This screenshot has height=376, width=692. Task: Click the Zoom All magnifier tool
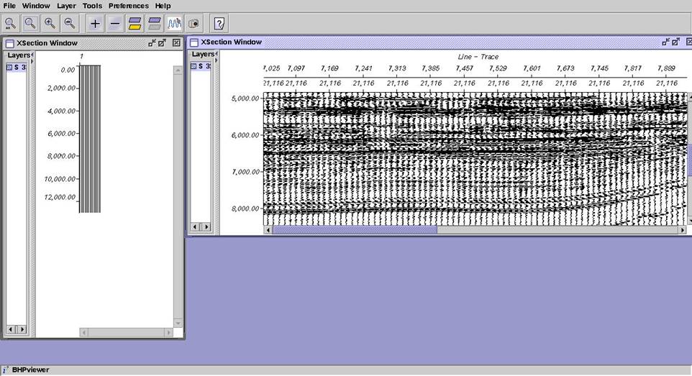(10, 24)
